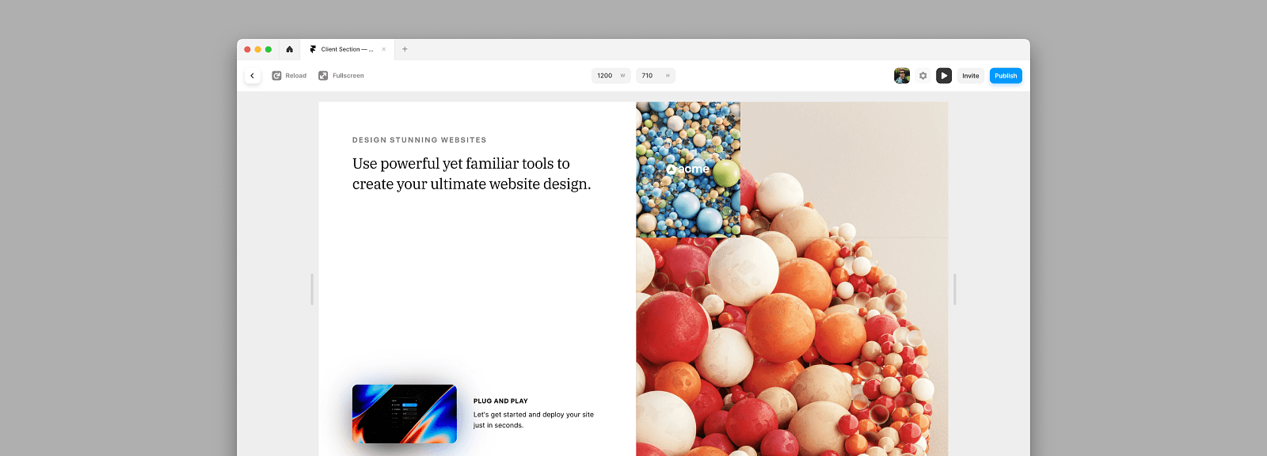Click the blue spheres acme image
The height and width of the screenshot is (456, 1267).
(688, 169)
